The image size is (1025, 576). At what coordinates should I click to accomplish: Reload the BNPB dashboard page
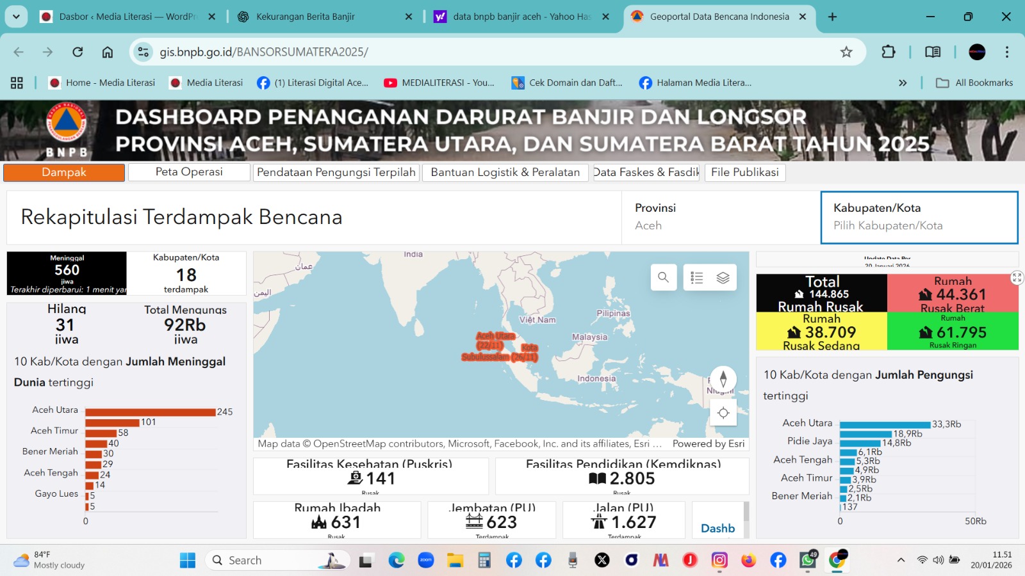point(78,52)
